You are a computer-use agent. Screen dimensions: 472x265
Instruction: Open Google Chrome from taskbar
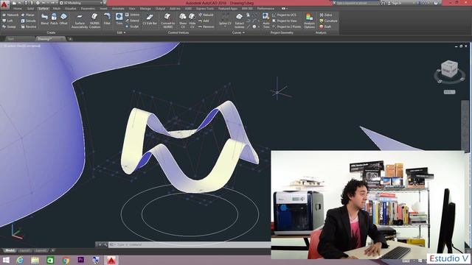click(x=66, y=260)
